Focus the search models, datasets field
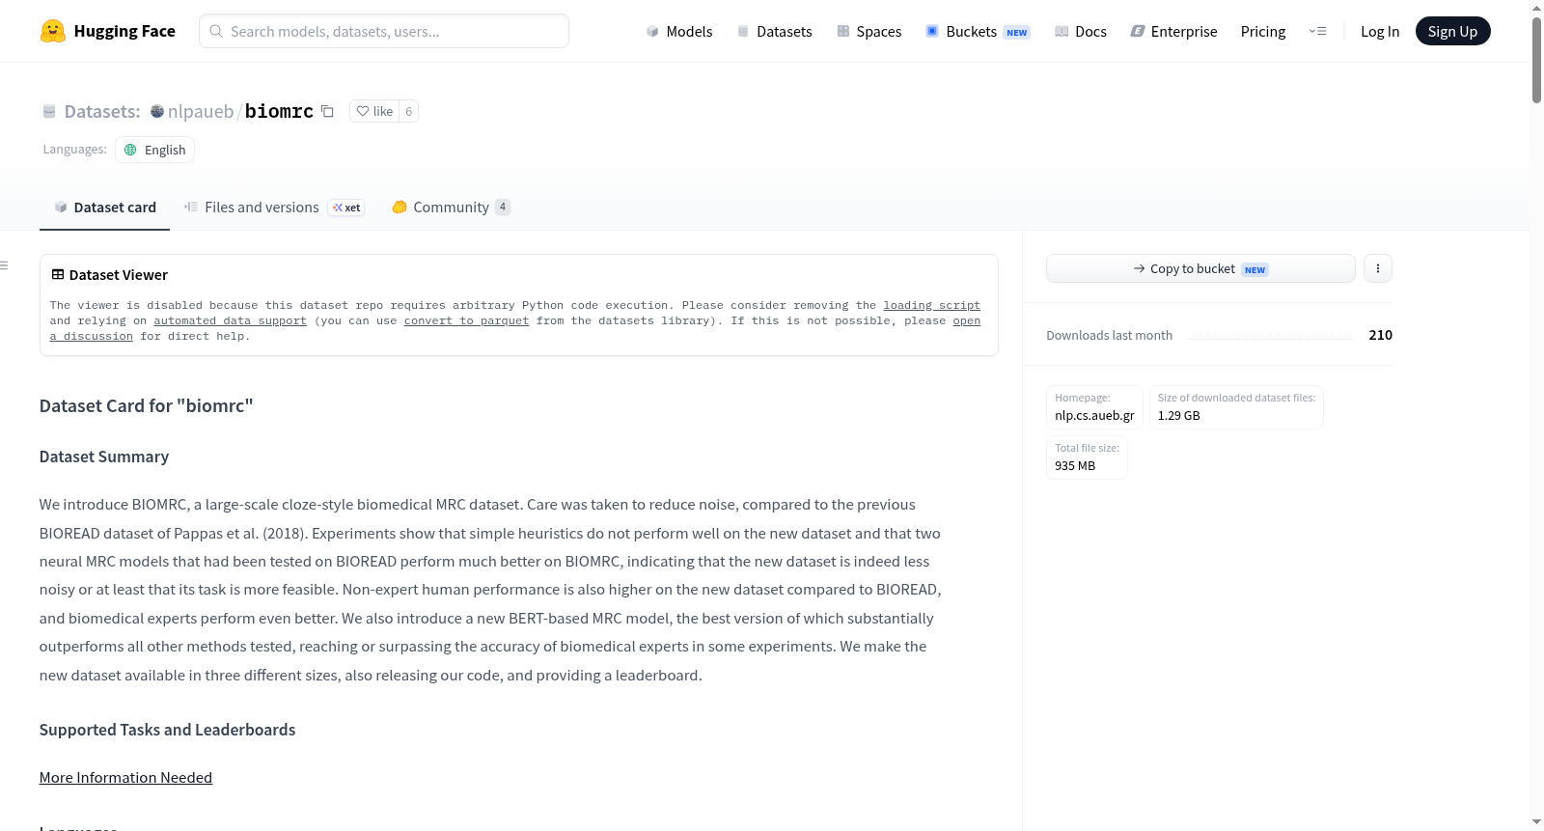Image resolution: width=1544 pixels, height=831 pixels. tap(384, 31)
